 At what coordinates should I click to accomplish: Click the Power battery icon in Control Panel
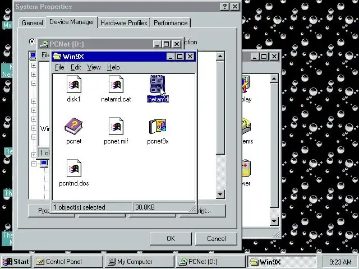pos(247,168)
